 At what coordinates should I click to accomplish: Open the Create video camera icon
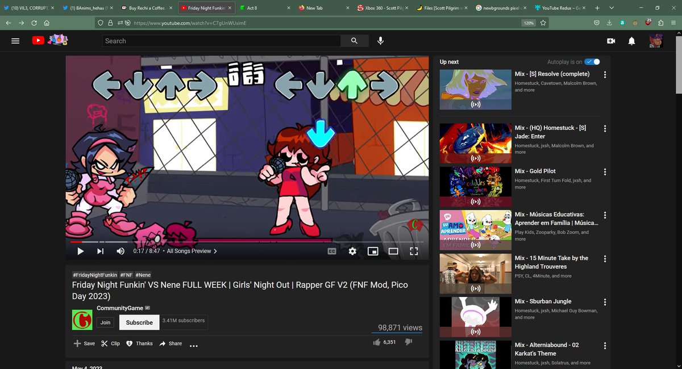(x=611, y=41)
